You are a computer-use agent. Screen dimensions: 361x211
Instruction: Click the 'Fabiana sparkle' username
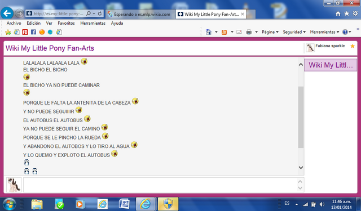click(330, 46)
